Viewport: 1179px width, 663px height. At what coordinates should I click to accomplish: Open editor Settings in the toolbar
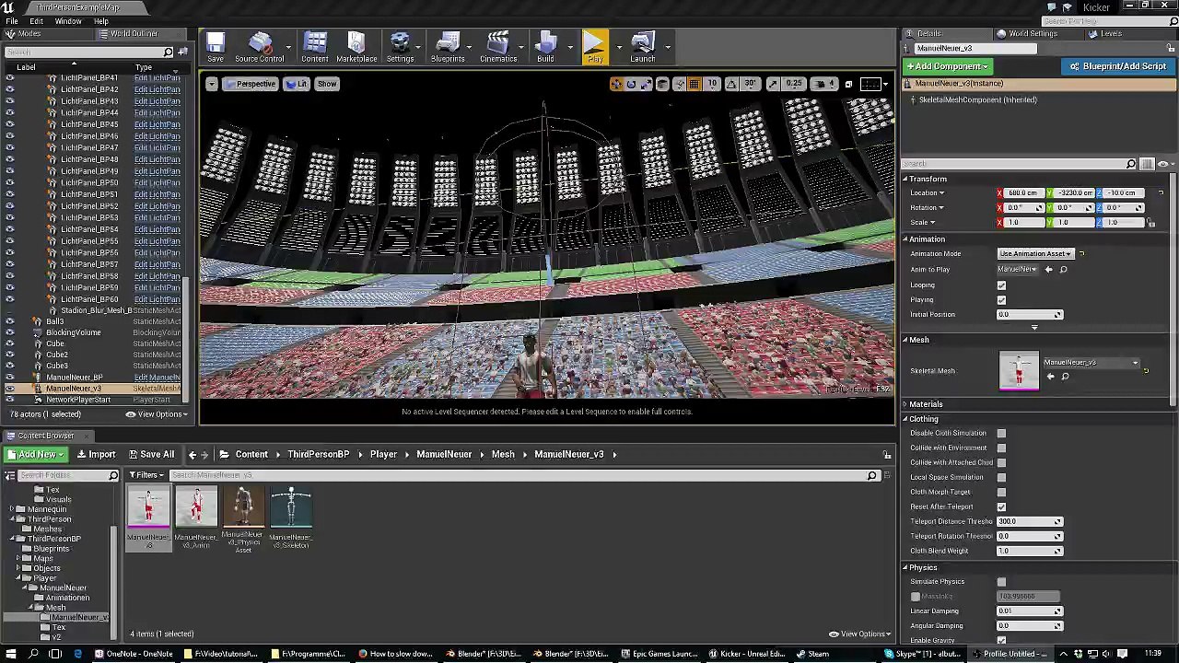(400, 47)
